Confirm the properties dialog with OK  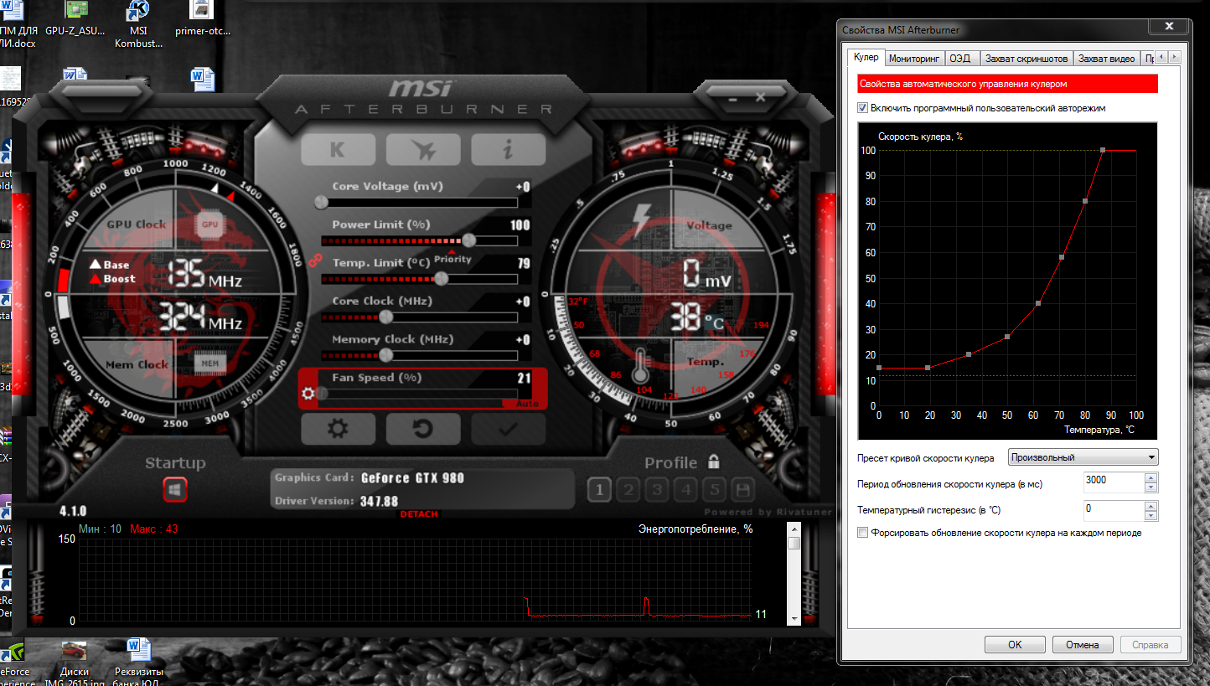click(1015, 645)
